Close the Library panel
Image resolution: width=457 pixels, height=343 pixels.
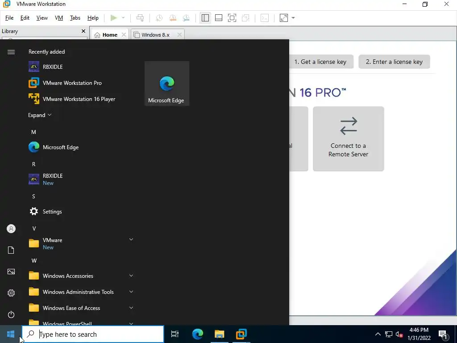tap(83, 31)
